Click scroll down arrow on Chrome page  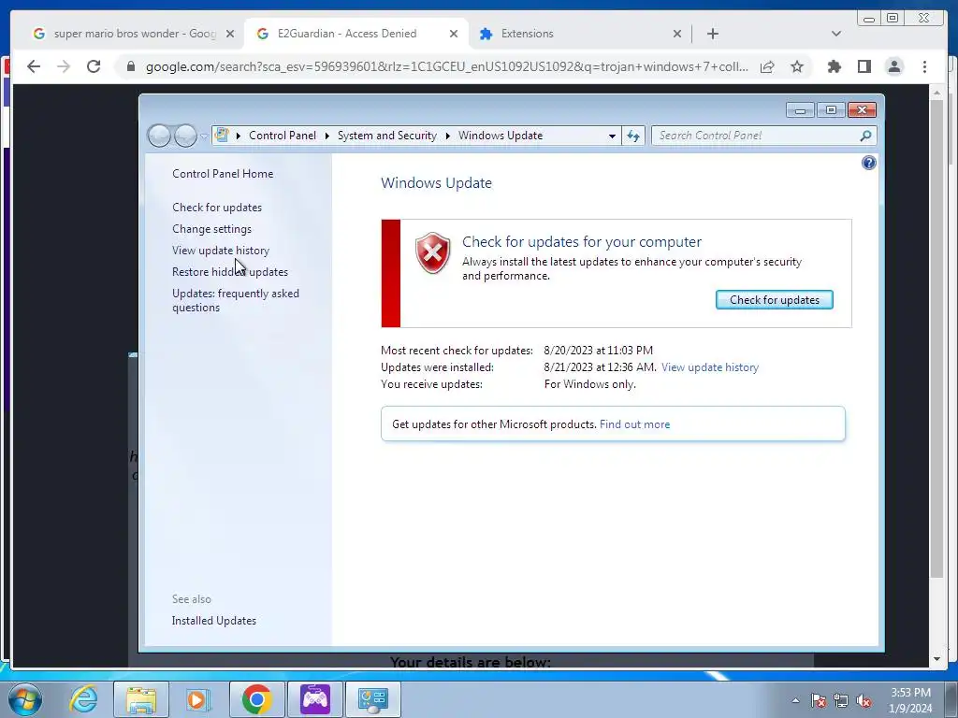(936, 659)
